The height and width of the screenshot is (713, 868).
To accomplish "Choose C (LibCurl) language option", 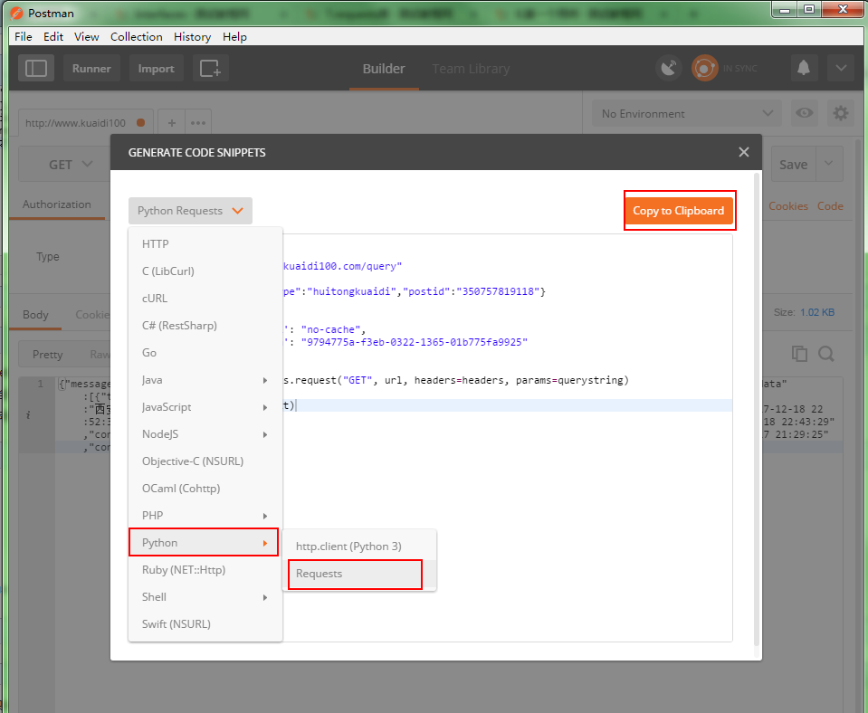I will pyautogui.click(x=205, y=271).
